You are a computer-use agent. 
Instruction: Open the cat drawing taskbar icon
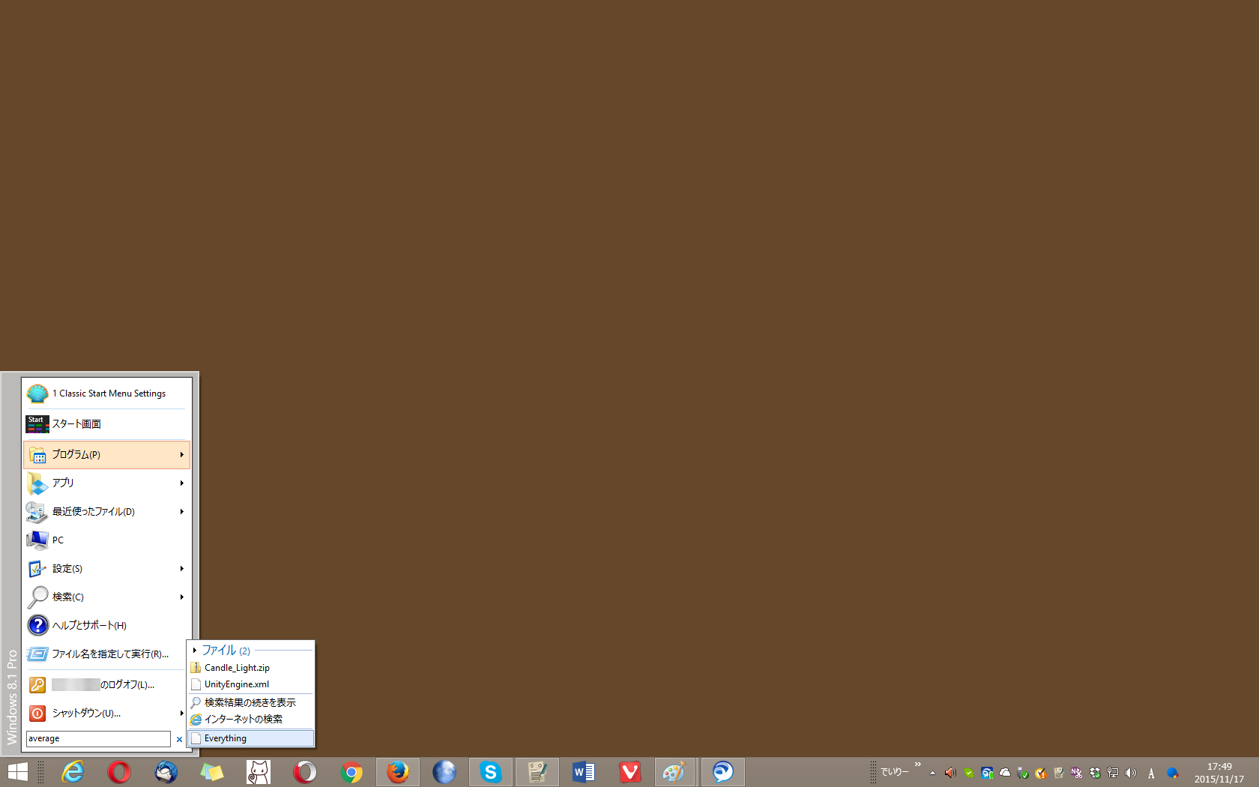click(259, 772)
